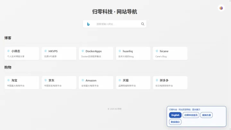Click the icon on the Amazon card
Screen dimensions: 231x130
pos(83,80)
